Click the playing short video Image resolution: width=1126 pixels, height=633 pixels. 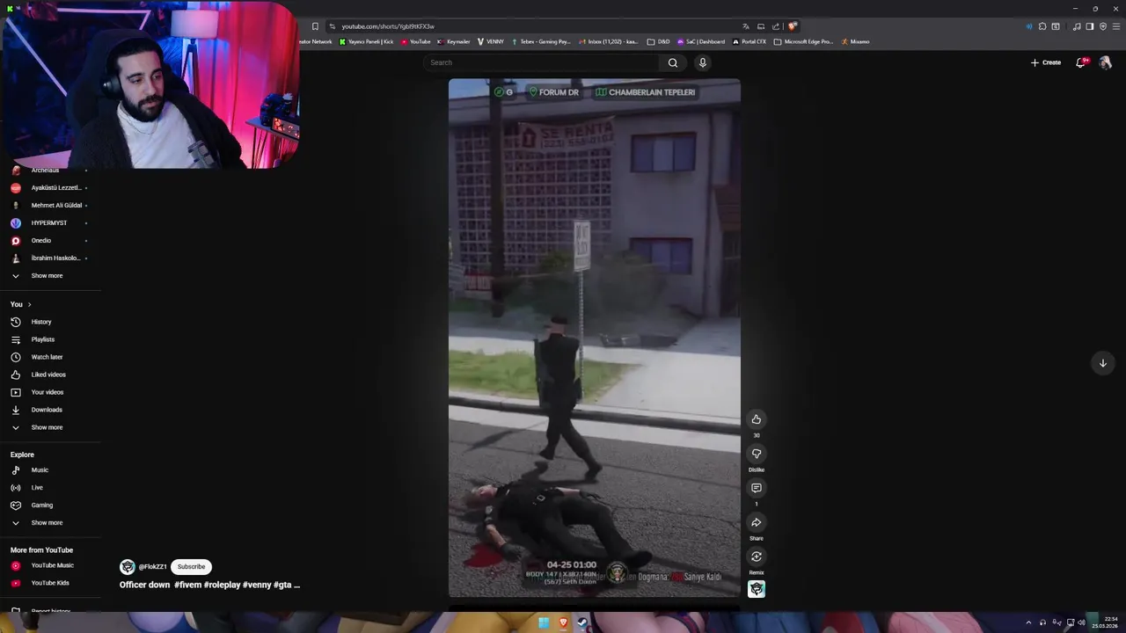pyautogui.click(x=595, y=338)
